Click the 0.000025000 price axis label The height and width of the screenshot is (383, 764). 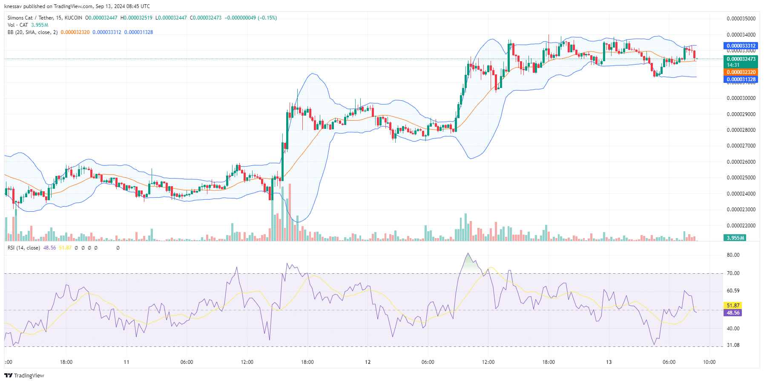741,178
